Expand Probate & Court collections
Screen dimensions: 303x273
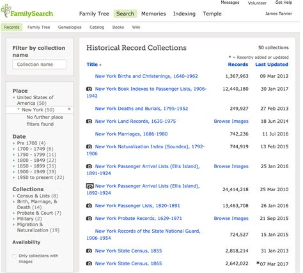14,213
